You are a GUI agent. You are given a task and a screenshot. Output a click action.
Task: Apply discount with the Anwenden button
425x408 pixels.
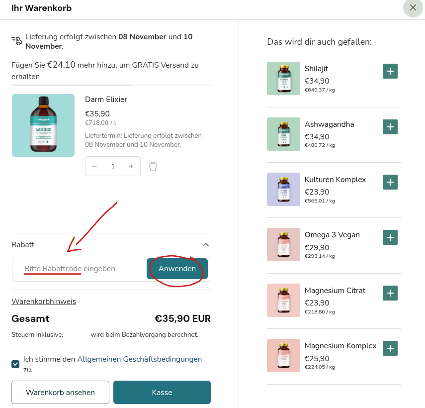176,269
